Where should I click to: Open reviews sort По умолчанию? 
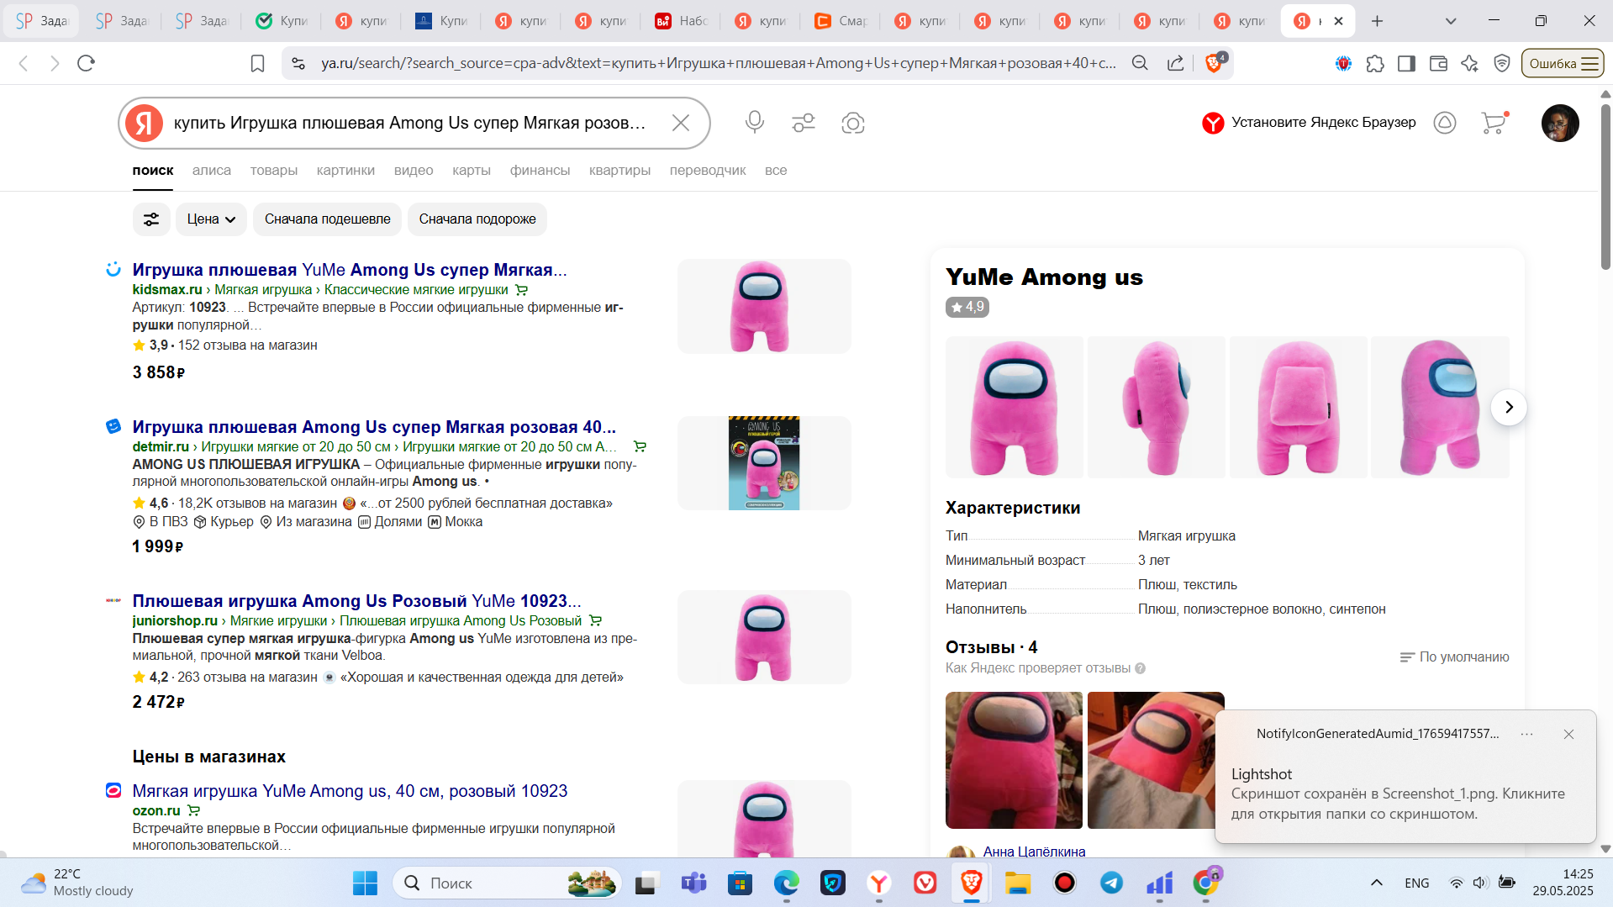(x=1454, y=657)
